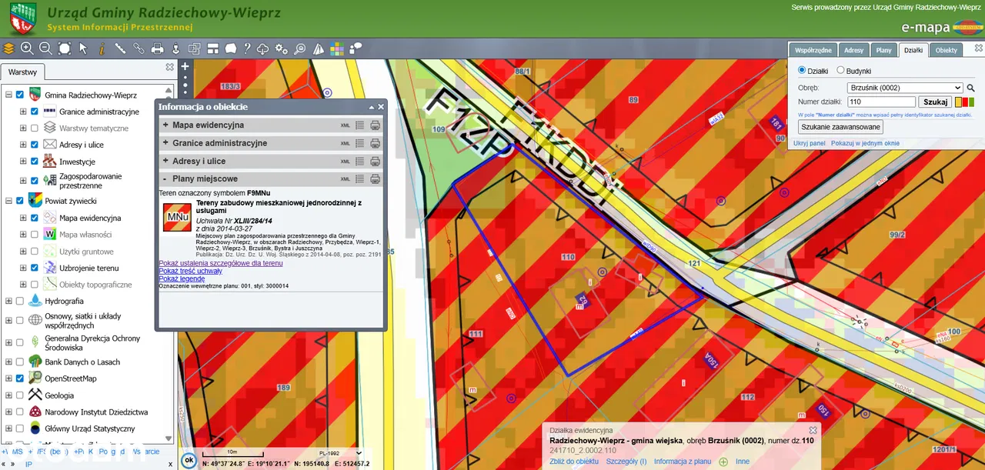Select the Budynki radio button
This screenshot has width=985, height=470.
840,71
